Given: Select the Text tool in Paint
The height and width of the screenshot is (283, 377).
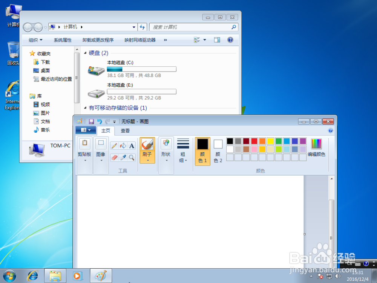Looking at the screenshot, I should [132, 145].
